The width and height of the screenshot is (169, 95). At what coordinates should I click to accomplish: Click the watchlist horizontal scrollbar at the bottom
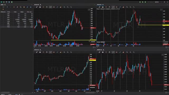(5, 93)
